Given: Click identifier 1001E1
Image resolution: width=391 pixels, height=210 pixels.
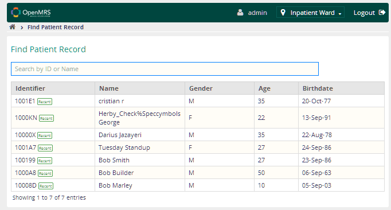Looking at the screenshot, I should 25,101.
